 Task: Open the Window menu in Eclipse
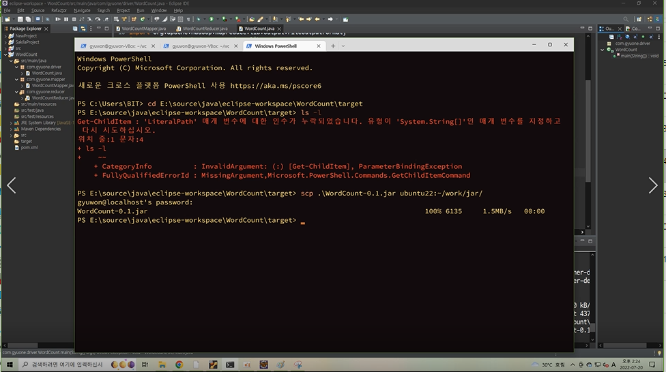(159, 10)
